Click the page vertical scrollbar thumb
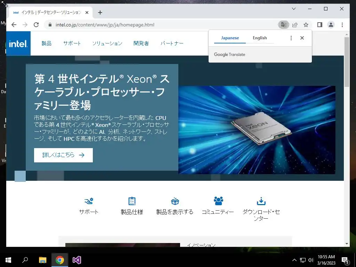 coord(347,62)
